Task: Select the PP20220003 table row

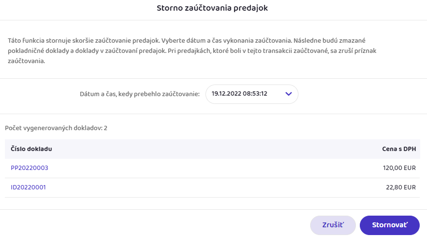Action: [212, 168]
